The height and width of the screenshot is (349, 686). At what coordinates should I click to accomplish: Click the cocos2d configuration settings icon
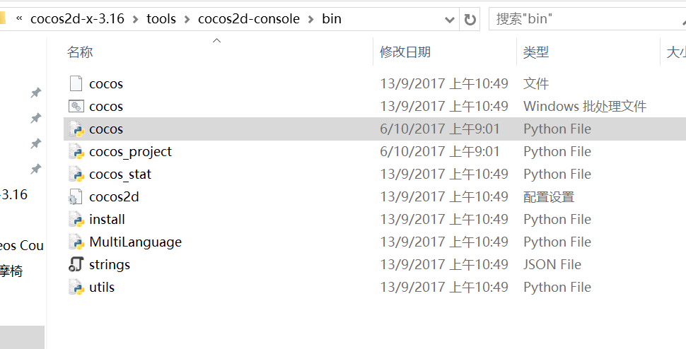tap(76, 197)
